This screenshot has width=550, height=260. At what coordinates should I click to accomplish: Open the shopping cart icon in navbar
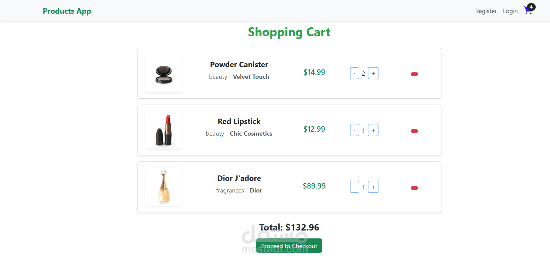[528, 11]
